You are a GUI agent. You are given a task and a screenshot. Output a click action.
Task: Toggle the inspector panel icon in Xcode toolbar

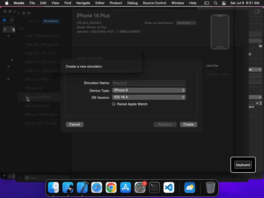point(257,11)
